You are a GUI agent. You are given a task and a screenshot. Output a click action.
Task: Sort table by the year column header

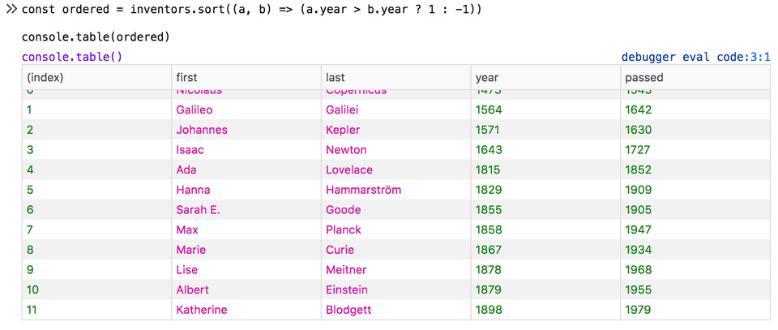tap(486, 78)
